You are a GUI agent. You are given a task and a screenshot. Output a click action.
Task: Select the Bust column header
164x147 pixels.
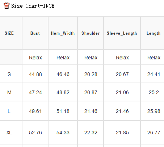(x=35, y=33)
